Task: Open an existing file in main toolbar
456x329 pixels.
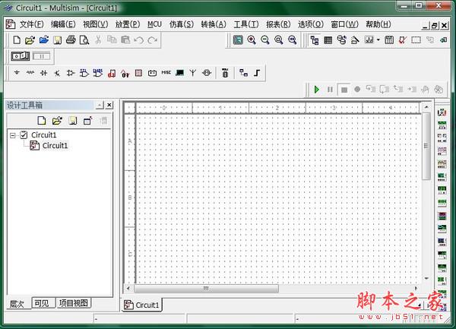Action: click(x=30, y=40)
